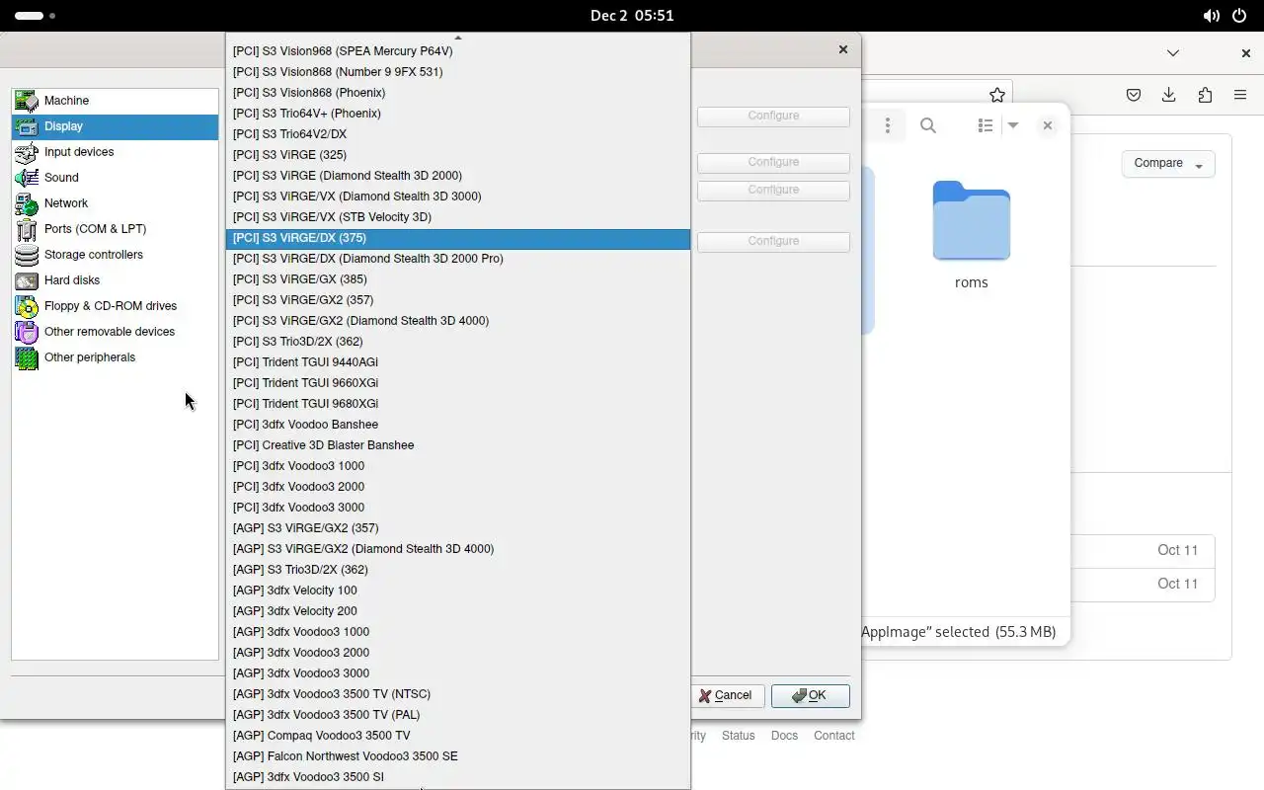Switch the file manager list view icon
The image size is (1264, 790).
point(985,125)
